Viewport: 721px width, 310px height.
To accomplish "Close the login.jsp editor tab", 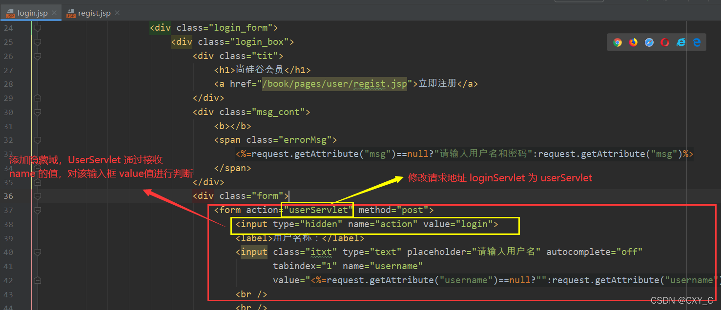I will point(54,13).
